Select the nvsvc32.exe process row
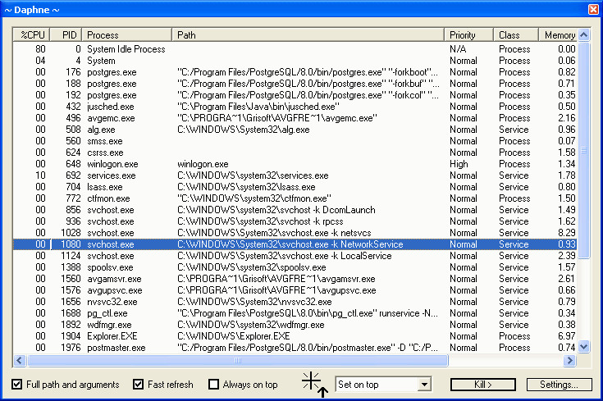Viewport: 603px width, 401px height. point(295,302)
